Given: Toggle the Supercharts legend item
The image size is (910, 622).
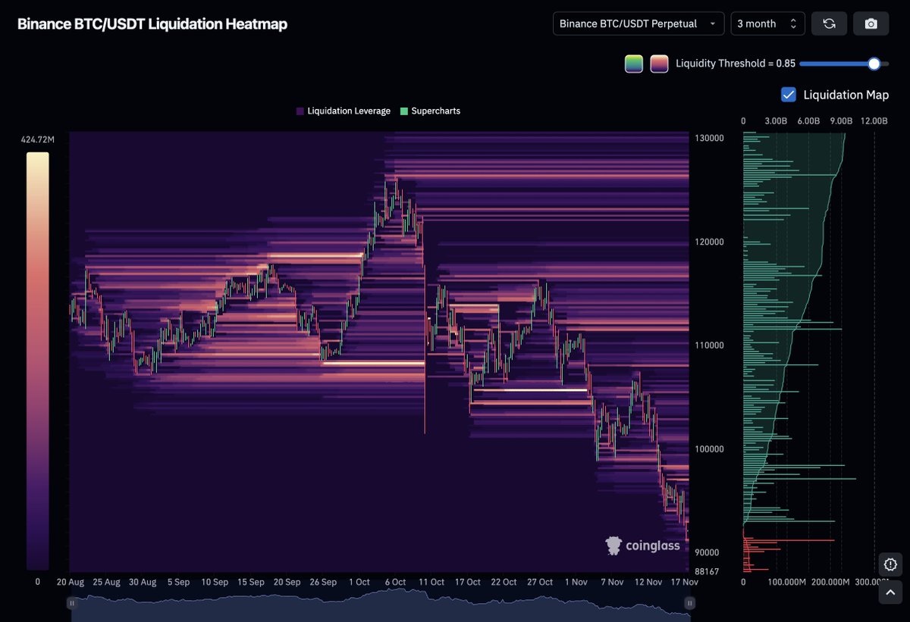Looking at the screenshot, I should (430, 111).
